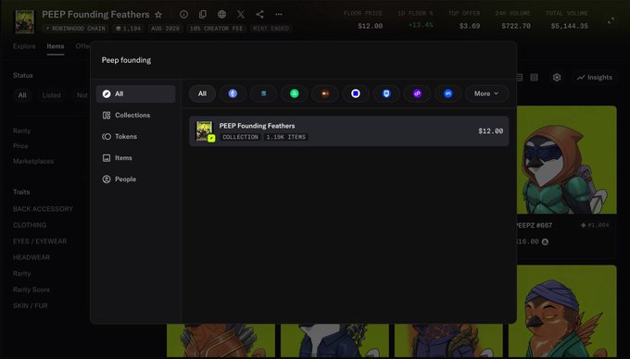Expand the HEADWEAR trait
This screenshot has height=359, width=630.
[x=31, y=257]
